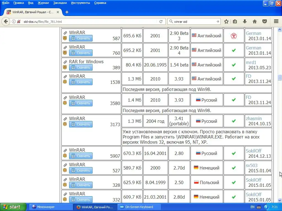
Task: Bookmark this page with the star icon
Action: (226, 21)
